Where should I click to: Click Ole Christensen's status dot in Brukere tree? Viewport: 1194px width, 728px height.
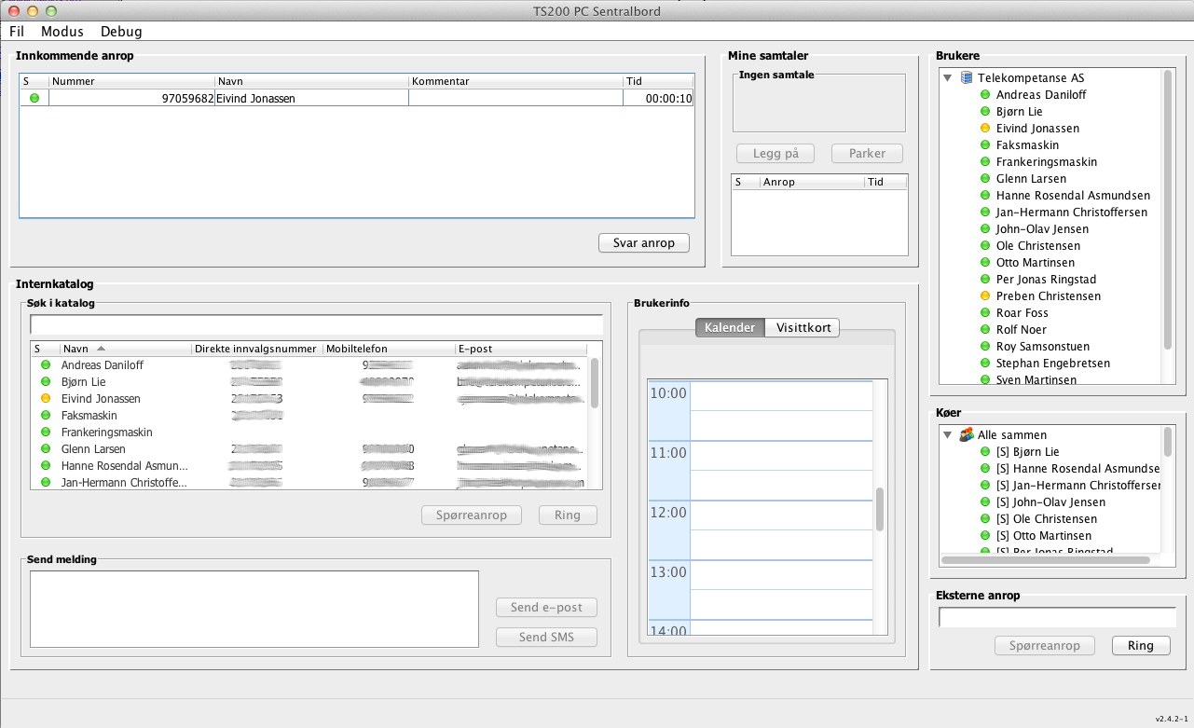pyautogui.click(x=985, y=245)
